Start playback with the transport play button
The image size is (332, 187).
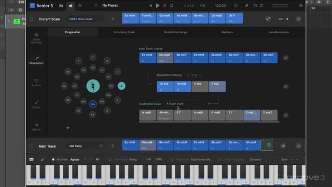(158, 6)
